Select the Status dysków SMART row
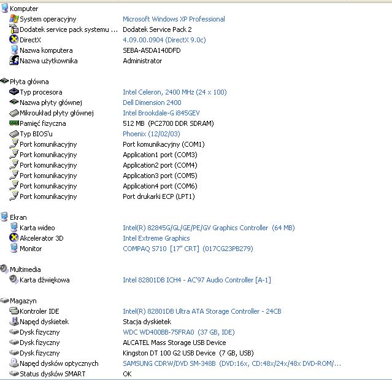Viewport: 392px width, 380px height. tap(52, 374)
